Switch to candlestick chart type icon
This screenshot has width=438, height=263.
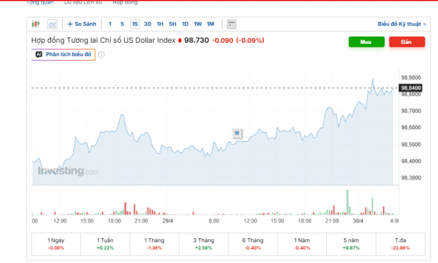[36, 24]
